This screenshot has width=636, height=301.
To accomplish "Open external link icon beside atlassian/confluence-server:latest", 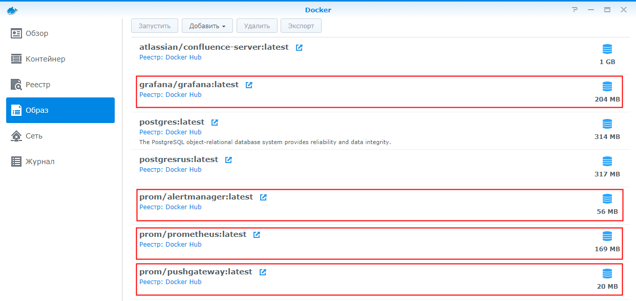I will tap(299, 48).
